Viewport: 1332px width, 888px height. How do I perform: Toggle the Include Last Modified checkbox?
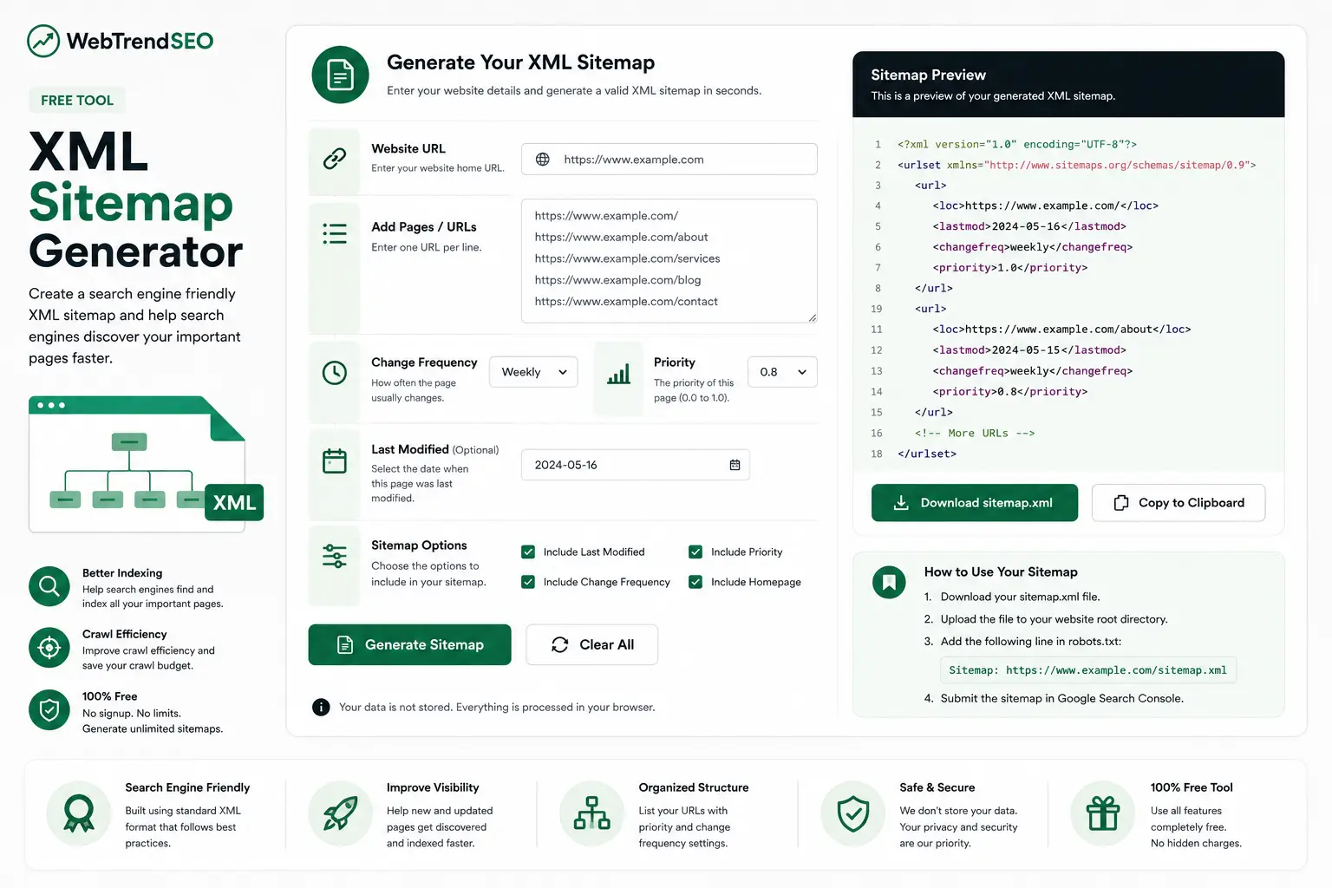[528, 552]
